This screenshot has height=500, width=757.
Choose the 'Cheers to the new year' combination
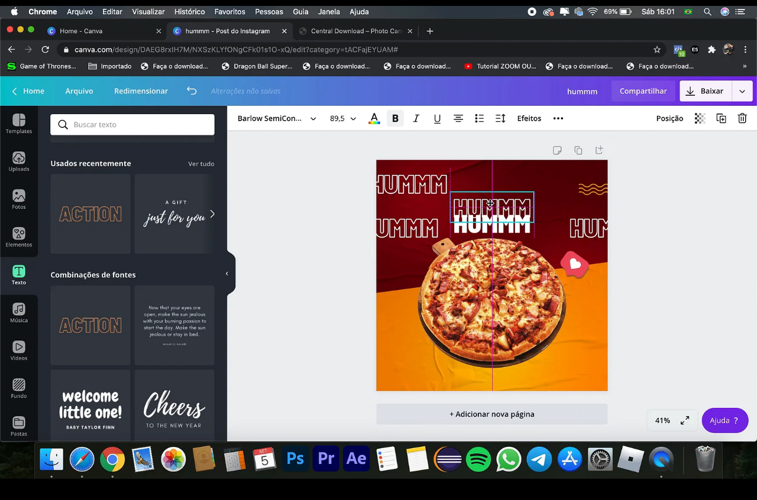[174, 405]
